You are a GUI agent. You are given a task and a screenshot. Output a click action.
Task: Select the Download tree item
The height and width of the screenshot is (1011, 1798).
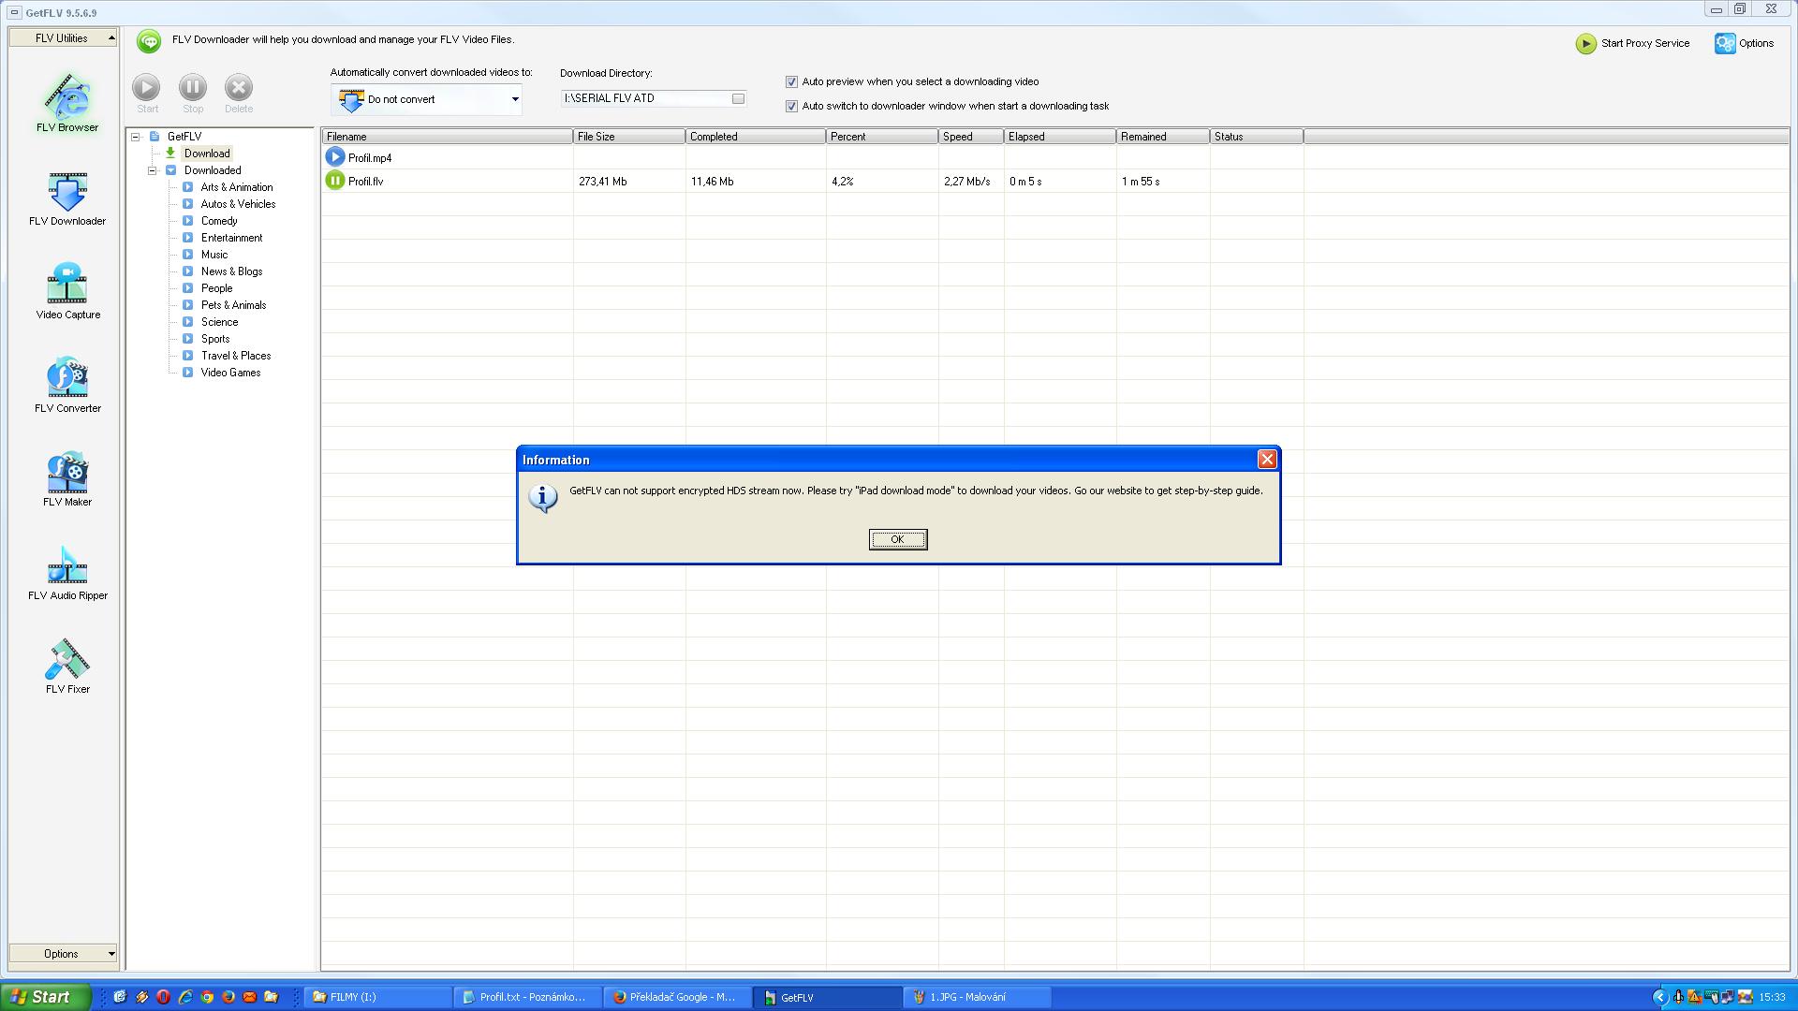(207, 154)
